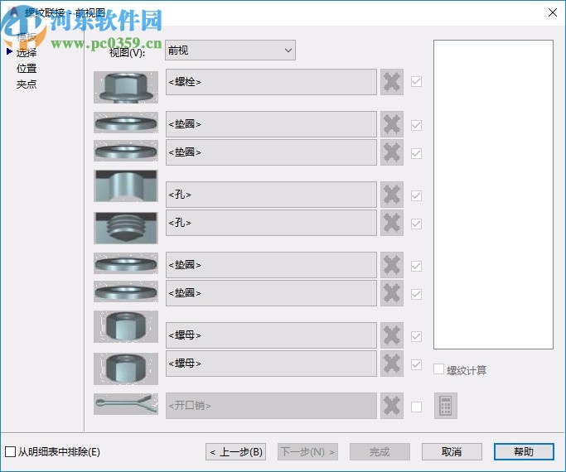The image size is (566, 472).
Task: Click the first lower washer image
Action: [126, 263]
